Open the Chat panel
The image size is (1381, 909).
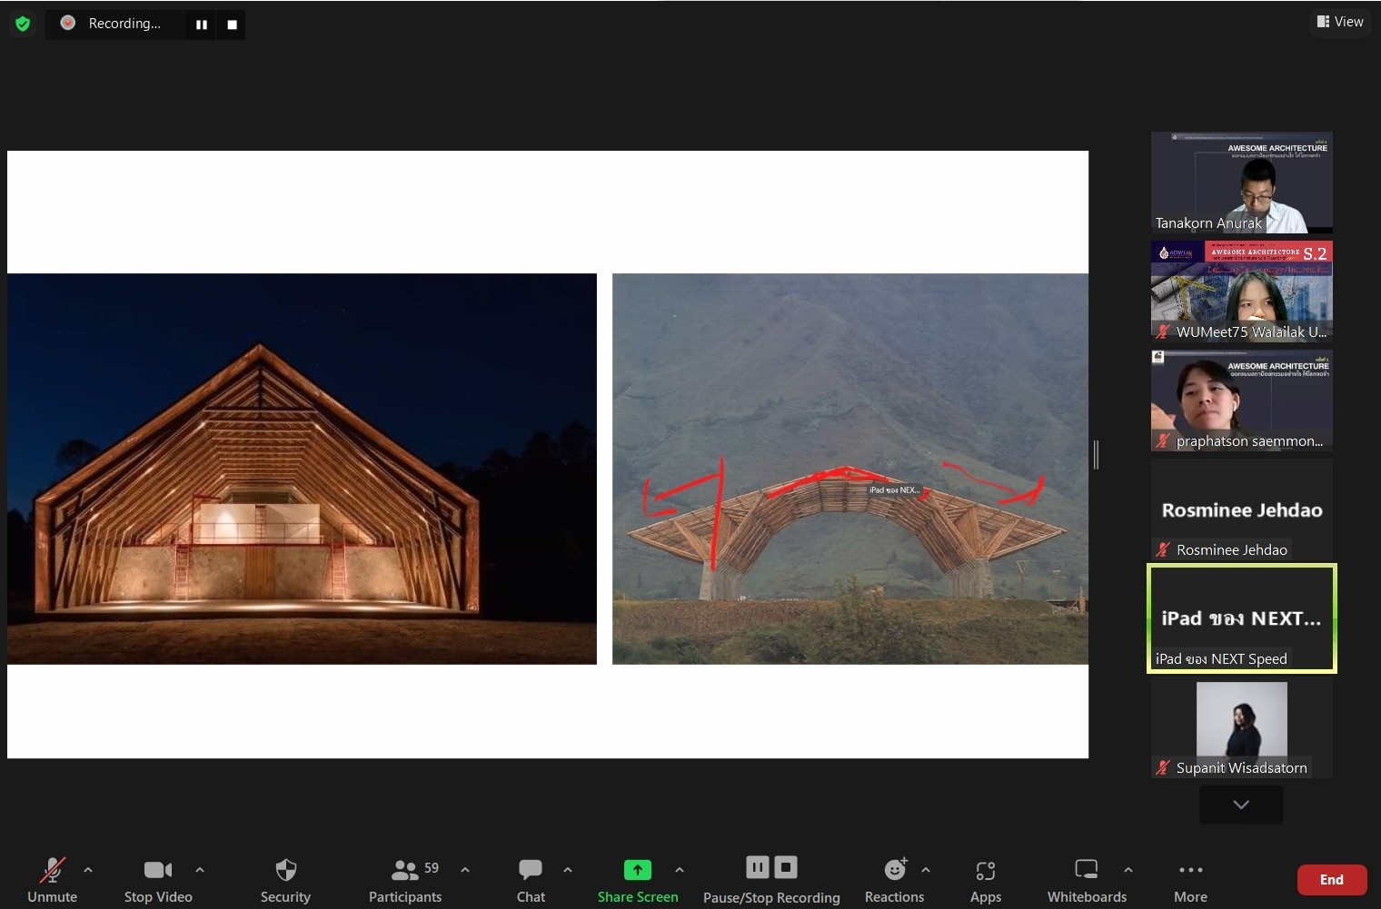point(531,880)
